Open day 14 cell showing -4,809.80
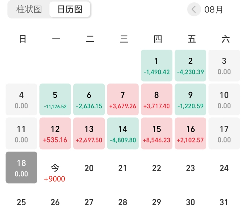This screenshot has width=251, height=215. click(x=123, y=133)
